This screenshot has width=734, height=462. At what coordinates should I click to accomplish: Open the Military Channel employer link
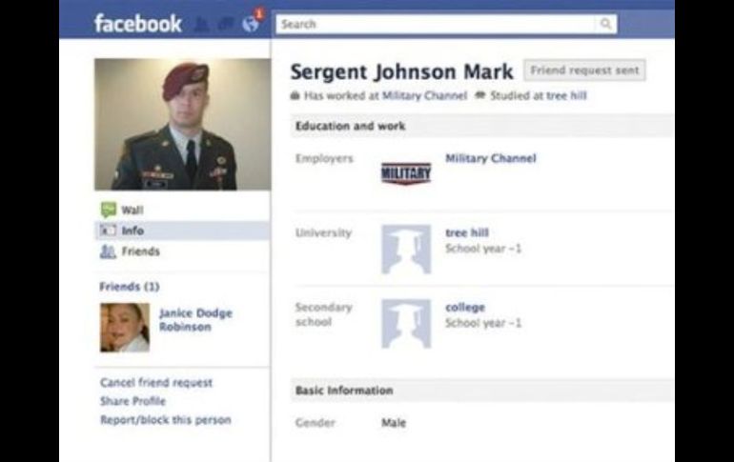(491, 158)
